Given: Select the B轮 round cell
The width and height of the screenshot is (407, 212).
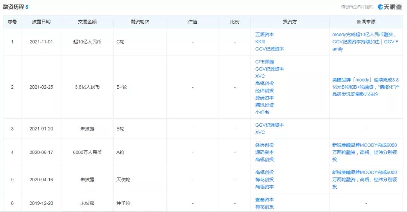Looking at the screenshot, I should click(120, 129).
